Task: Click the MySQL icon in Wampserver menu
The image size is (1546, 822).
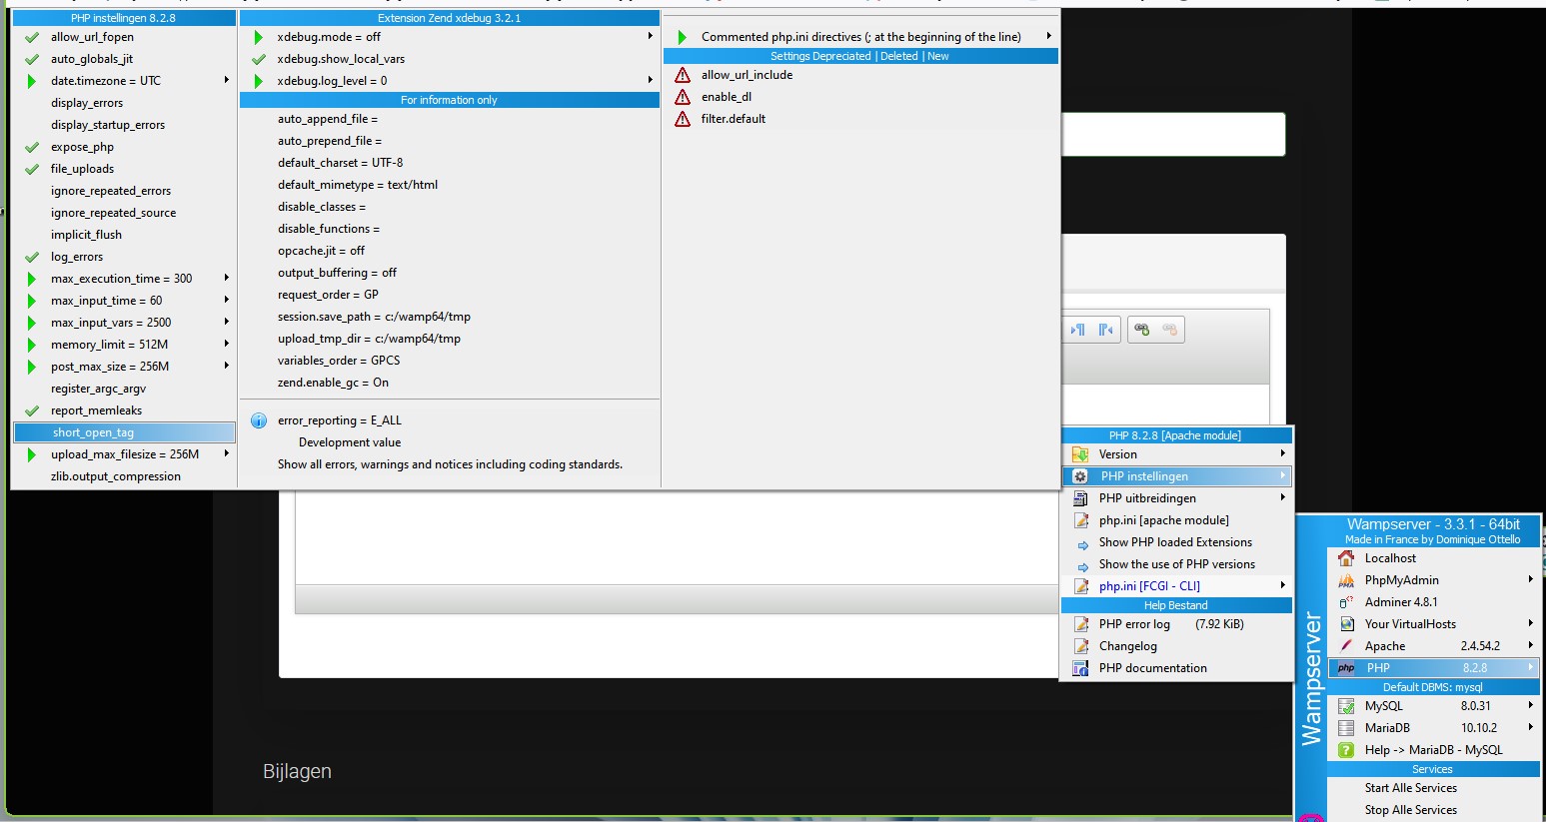Action: coord(1346,706)
